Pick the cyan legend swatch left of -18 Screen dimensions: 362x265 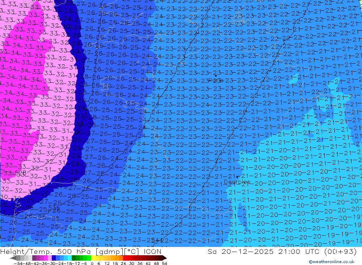coord(70,258)
